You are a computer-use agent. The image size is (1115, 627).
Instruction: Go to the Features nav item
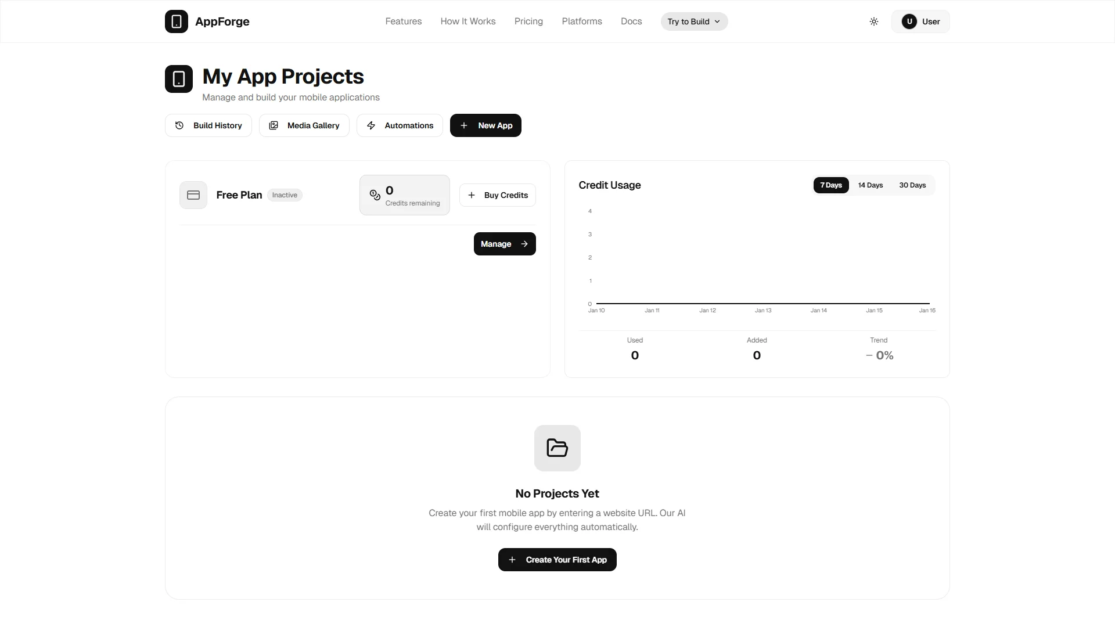click(404, 21)
